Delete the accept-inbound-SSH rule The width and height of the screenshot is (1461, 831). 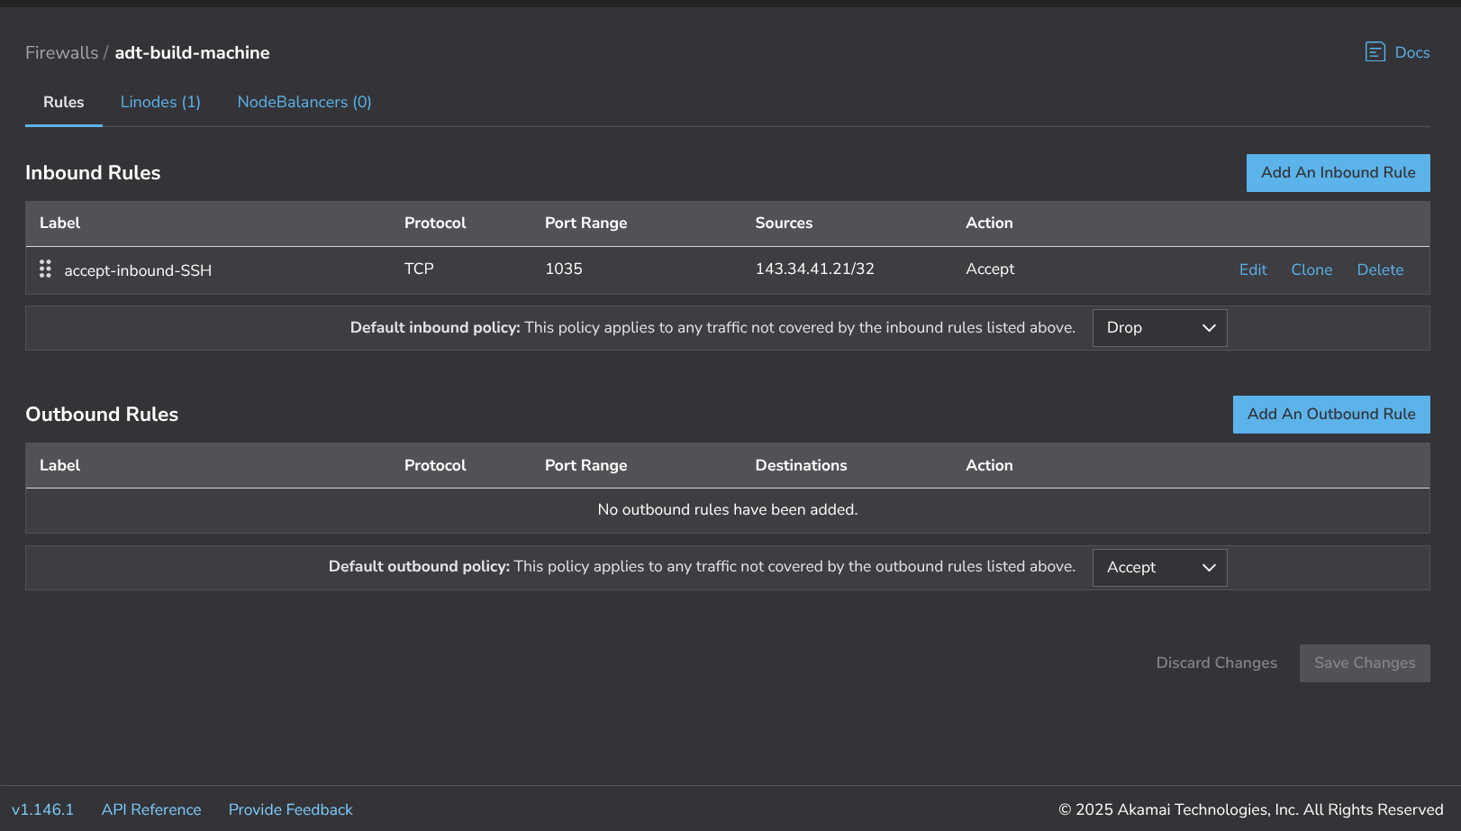pyautogui.click(x=1380, y=269)
